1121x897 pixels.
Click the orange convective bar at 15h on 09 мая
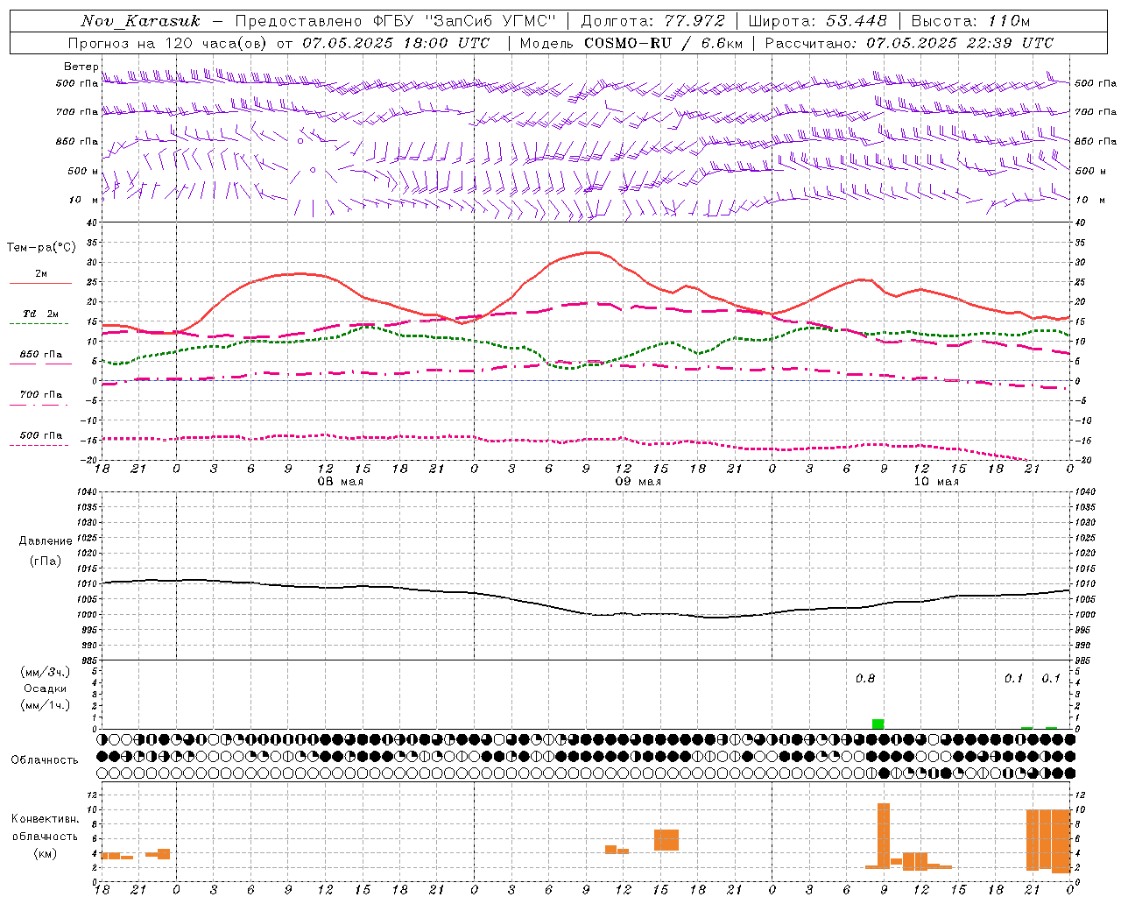click(x=666, y=840)
